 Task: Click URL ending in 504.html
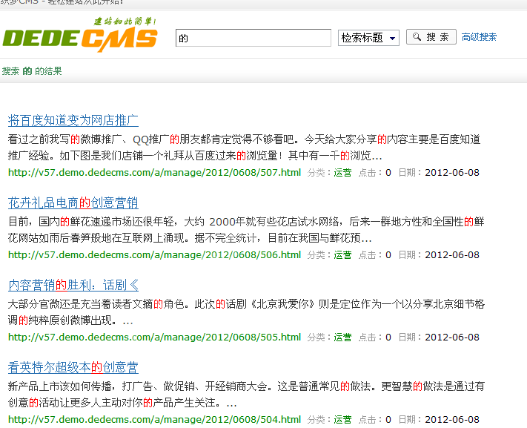pyautogui.click(x=155, y=420)
